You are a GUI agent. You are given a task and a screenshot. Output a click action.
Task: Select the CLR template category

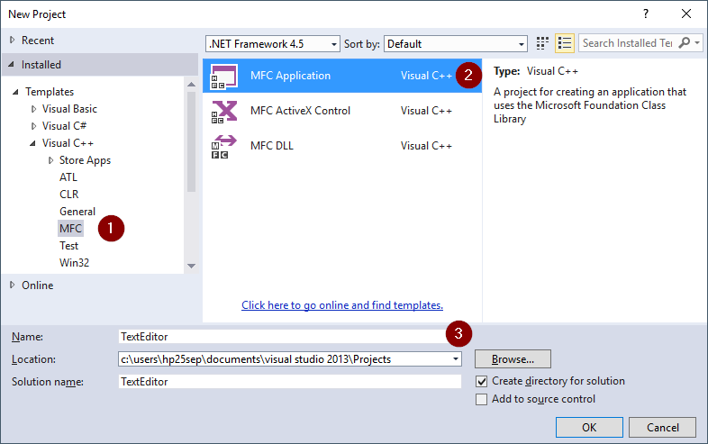69,195
